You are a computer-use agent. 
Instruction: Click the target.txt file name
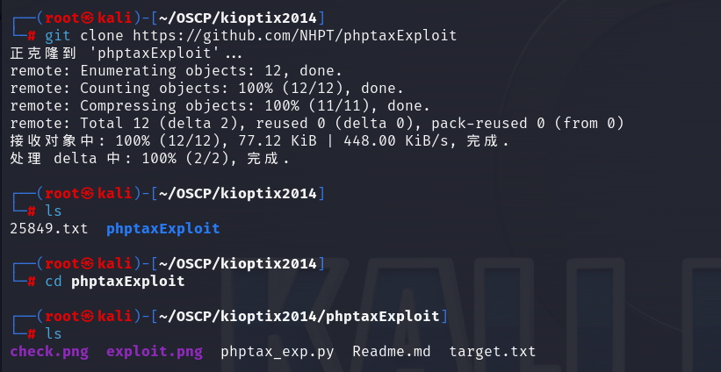pyautogui.click(x=492, y=352)
